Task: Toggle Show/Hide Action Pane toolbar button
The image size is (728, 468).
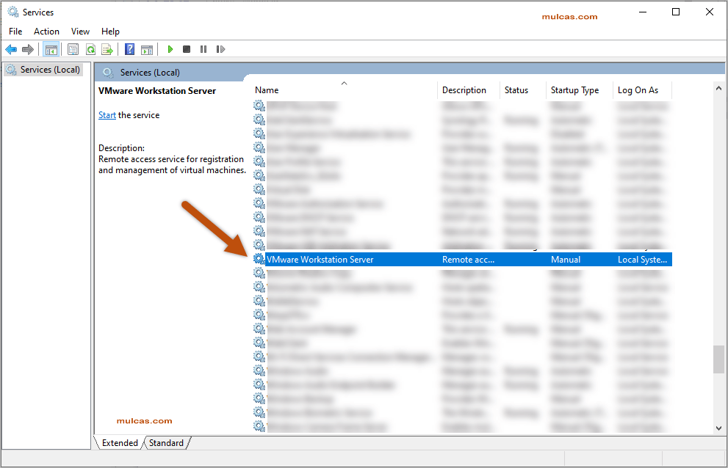Action: tap(147, 49)
